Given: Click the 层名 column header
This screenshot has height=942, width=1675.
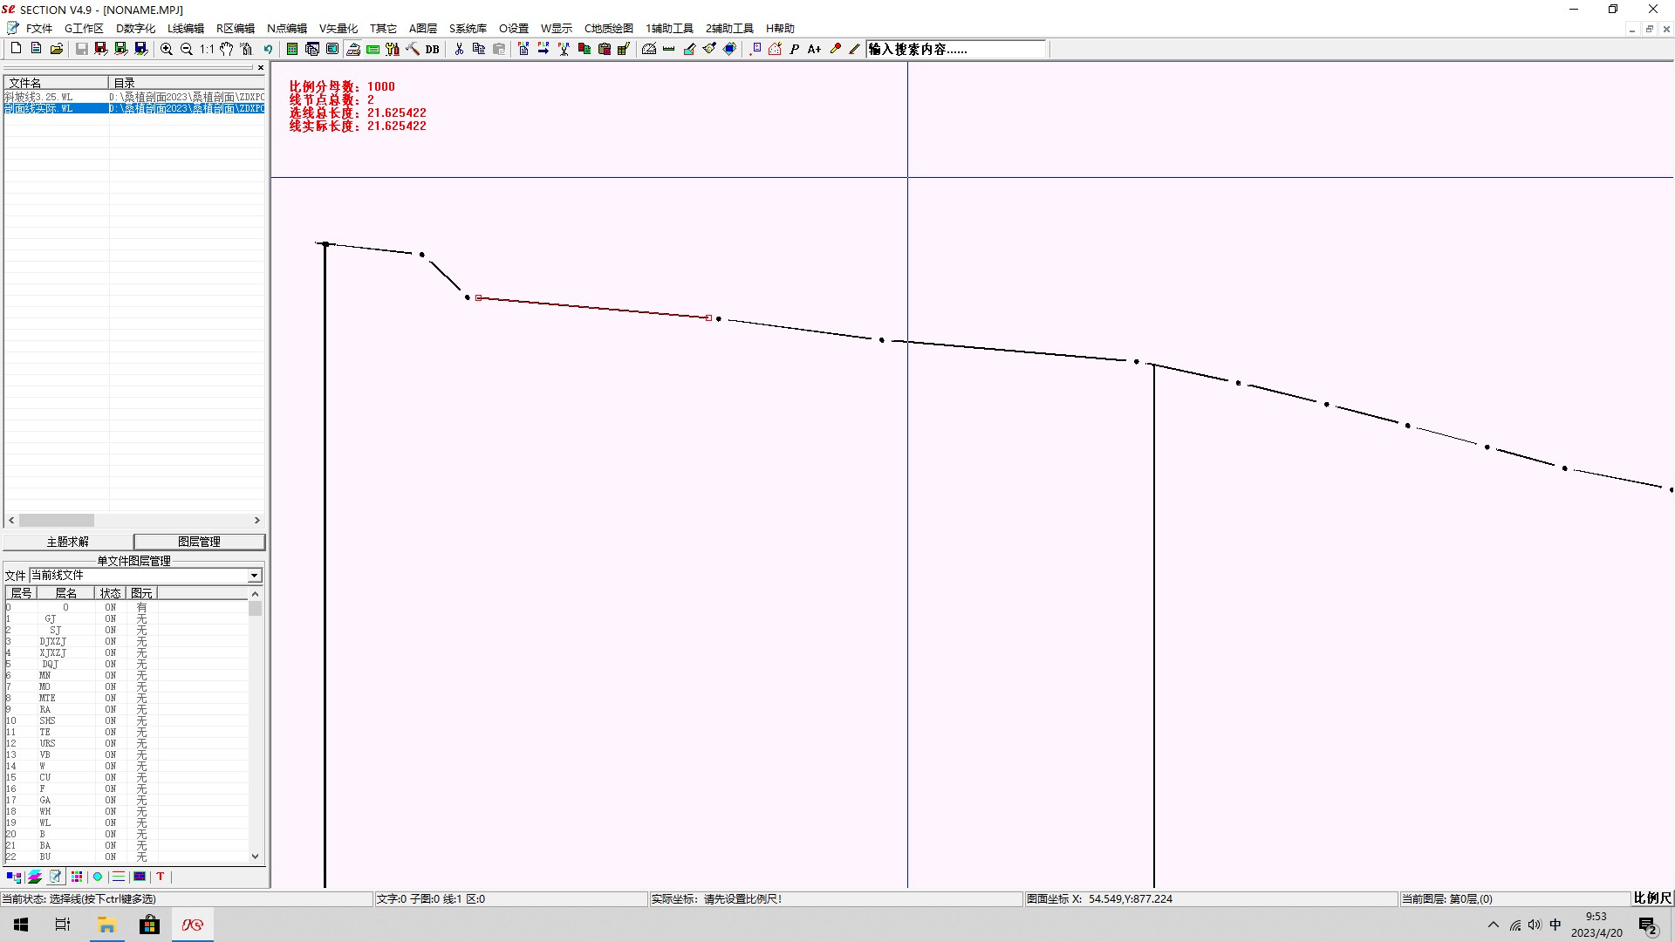Looking at the screenshot, I should [65, 593].
